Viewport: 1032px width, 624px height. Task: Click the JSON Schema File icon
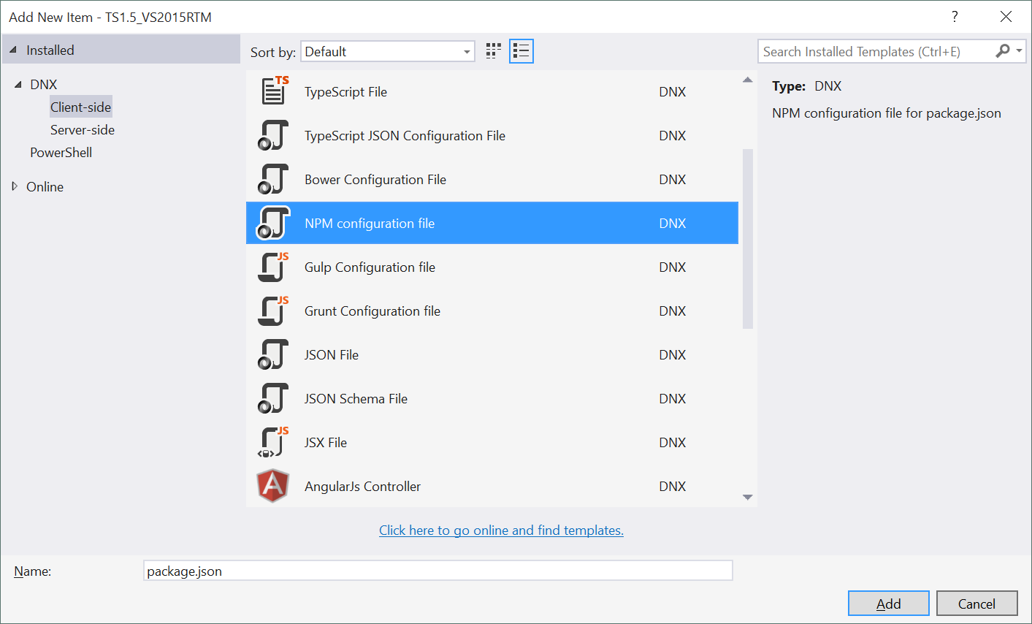(x=274, y=399)
